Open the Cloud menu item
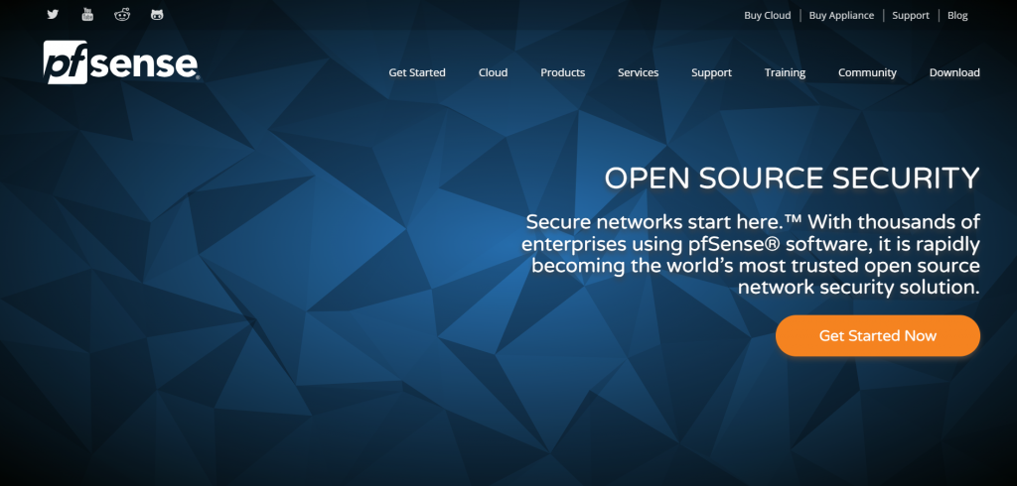 tap(493, 72)
